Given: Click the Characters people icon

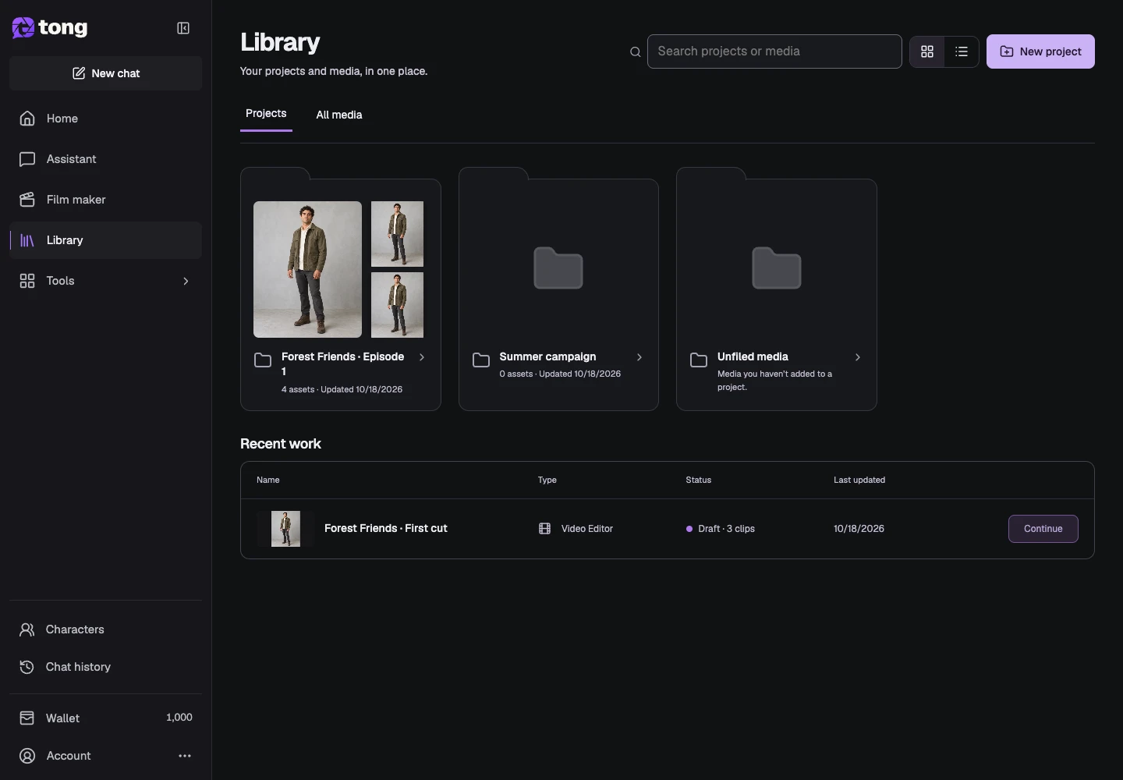Looking at the screenshot, I should coord(27,629).
